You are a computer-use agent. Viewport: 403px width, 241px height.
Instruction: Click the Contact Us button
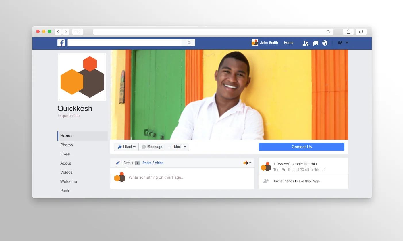pos(301,147)
